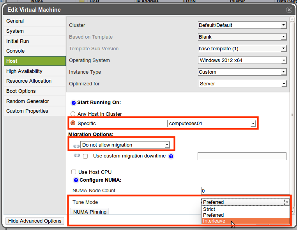Choose Interleave from Tune Mode list

click(x=214, y=221)
